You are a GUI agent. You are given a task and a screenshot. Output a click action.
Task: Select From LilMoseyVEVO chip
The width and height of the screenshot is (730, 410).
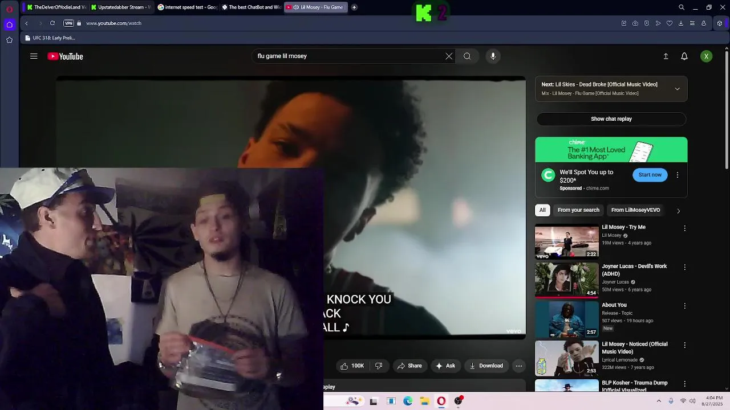click(x=635, y=210)
